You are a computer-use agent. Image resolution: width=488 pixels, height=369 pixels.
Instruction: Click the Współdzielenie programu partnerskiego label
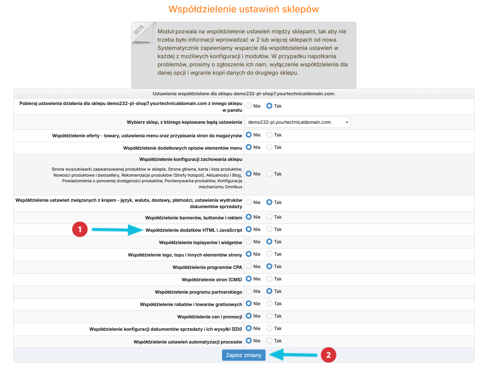click(198, 292)
